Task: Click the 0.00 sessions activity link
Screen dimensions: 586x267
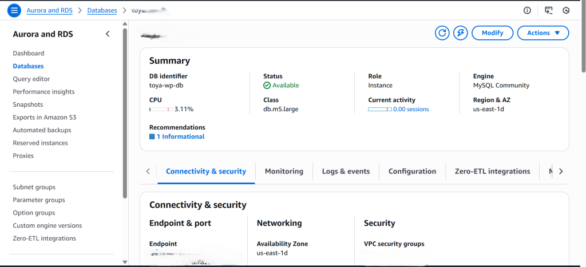Action: 411,109
